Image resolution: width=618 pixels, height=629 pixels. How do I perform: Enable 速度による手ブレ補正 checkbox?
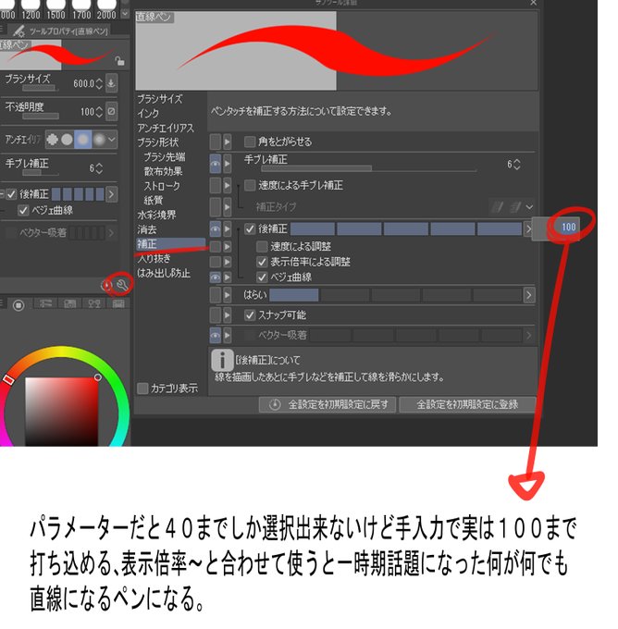click(x=250, y=185)
